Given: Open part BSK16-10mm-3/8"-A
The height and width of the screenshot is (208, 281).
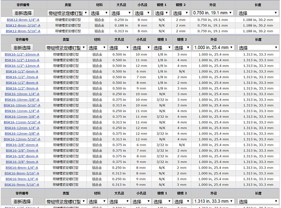Looking at the screenshot, I should point(22,100).
